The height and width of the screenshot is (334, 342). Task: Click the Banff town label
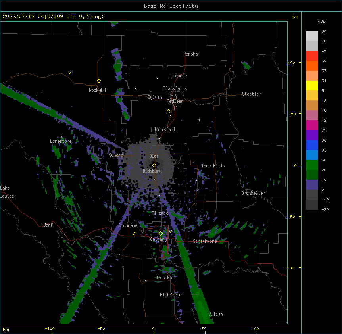49,225
